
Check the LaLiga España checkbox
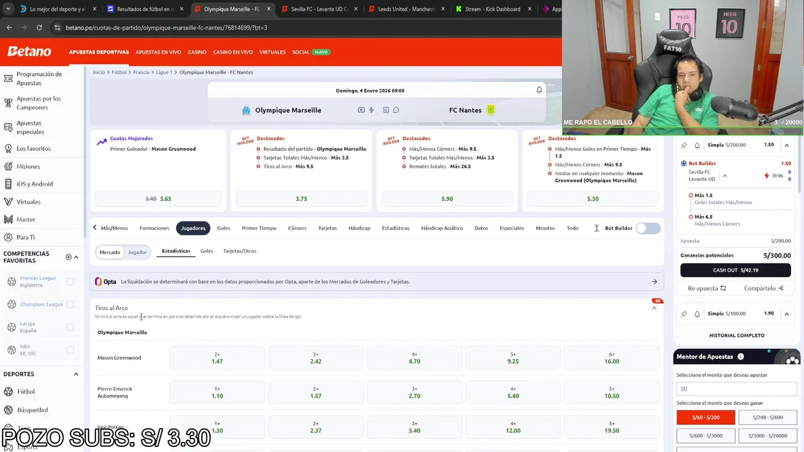pyautogui.click(x=70, y=327)
